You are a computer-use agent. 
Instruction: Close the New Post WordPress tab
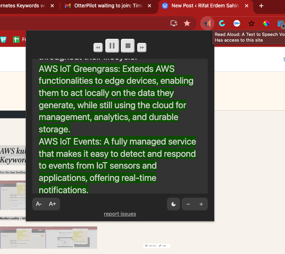pyautogui.click(x=247, y=6)
